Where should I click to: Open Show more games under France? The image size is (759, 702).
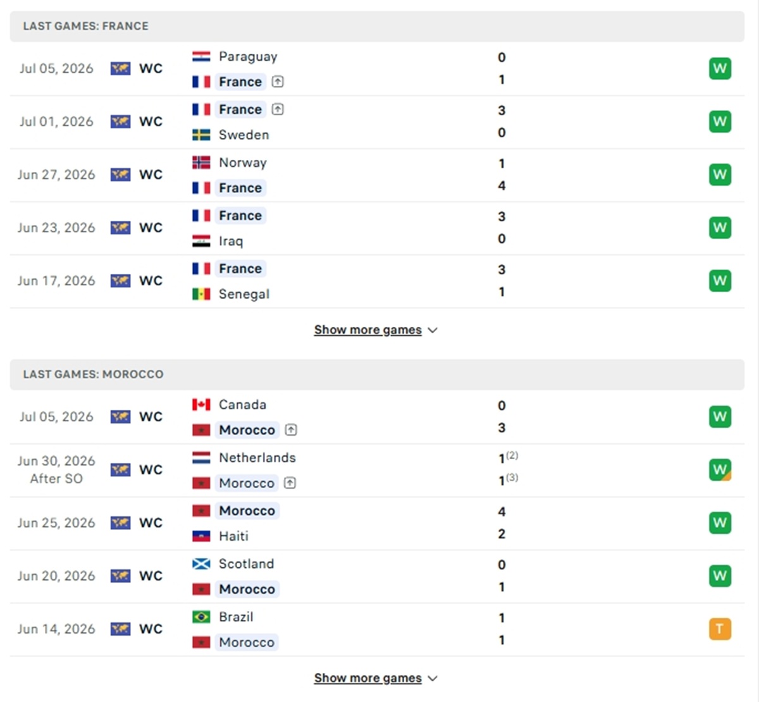tap(367, 329)
